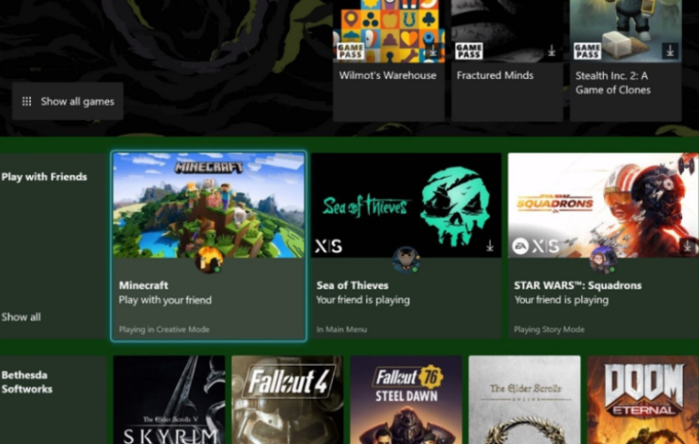Click the Game Pass badge on Fractured Minds
The image size is (699, 444).
[x=468, y=51]
